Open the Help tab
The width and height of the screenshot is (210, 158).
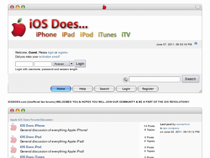[83, 89]
